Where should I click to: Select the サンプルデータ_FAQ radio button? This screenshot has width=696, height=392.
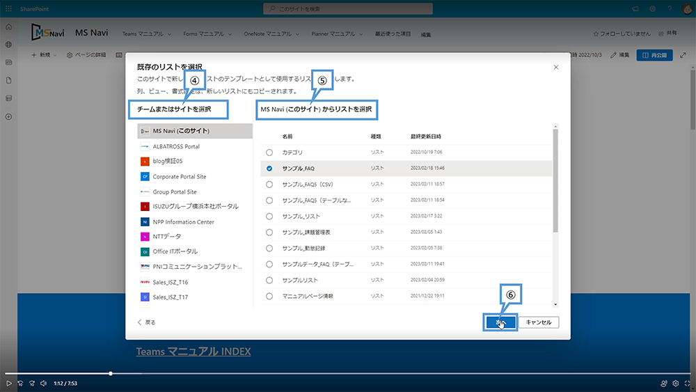pyautogui.click(x=269, y=264)
